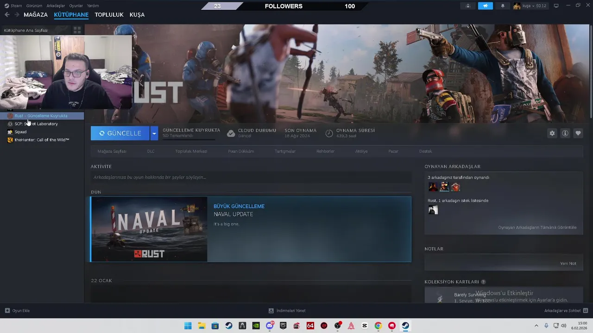Open the Puan Dükkânı tab

pyautogui.click(x=241, y=151)
